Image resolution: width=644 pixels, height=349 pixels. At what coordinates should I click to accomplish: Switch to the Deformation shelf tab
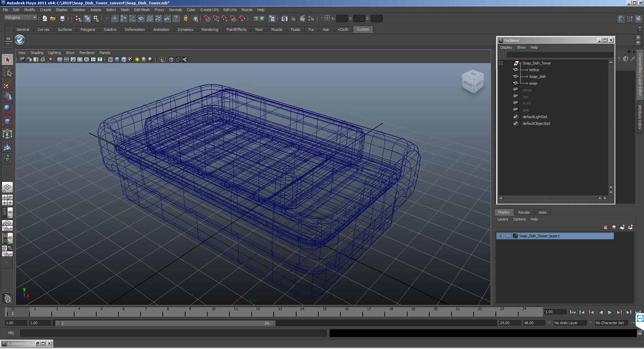pos(135,30)
